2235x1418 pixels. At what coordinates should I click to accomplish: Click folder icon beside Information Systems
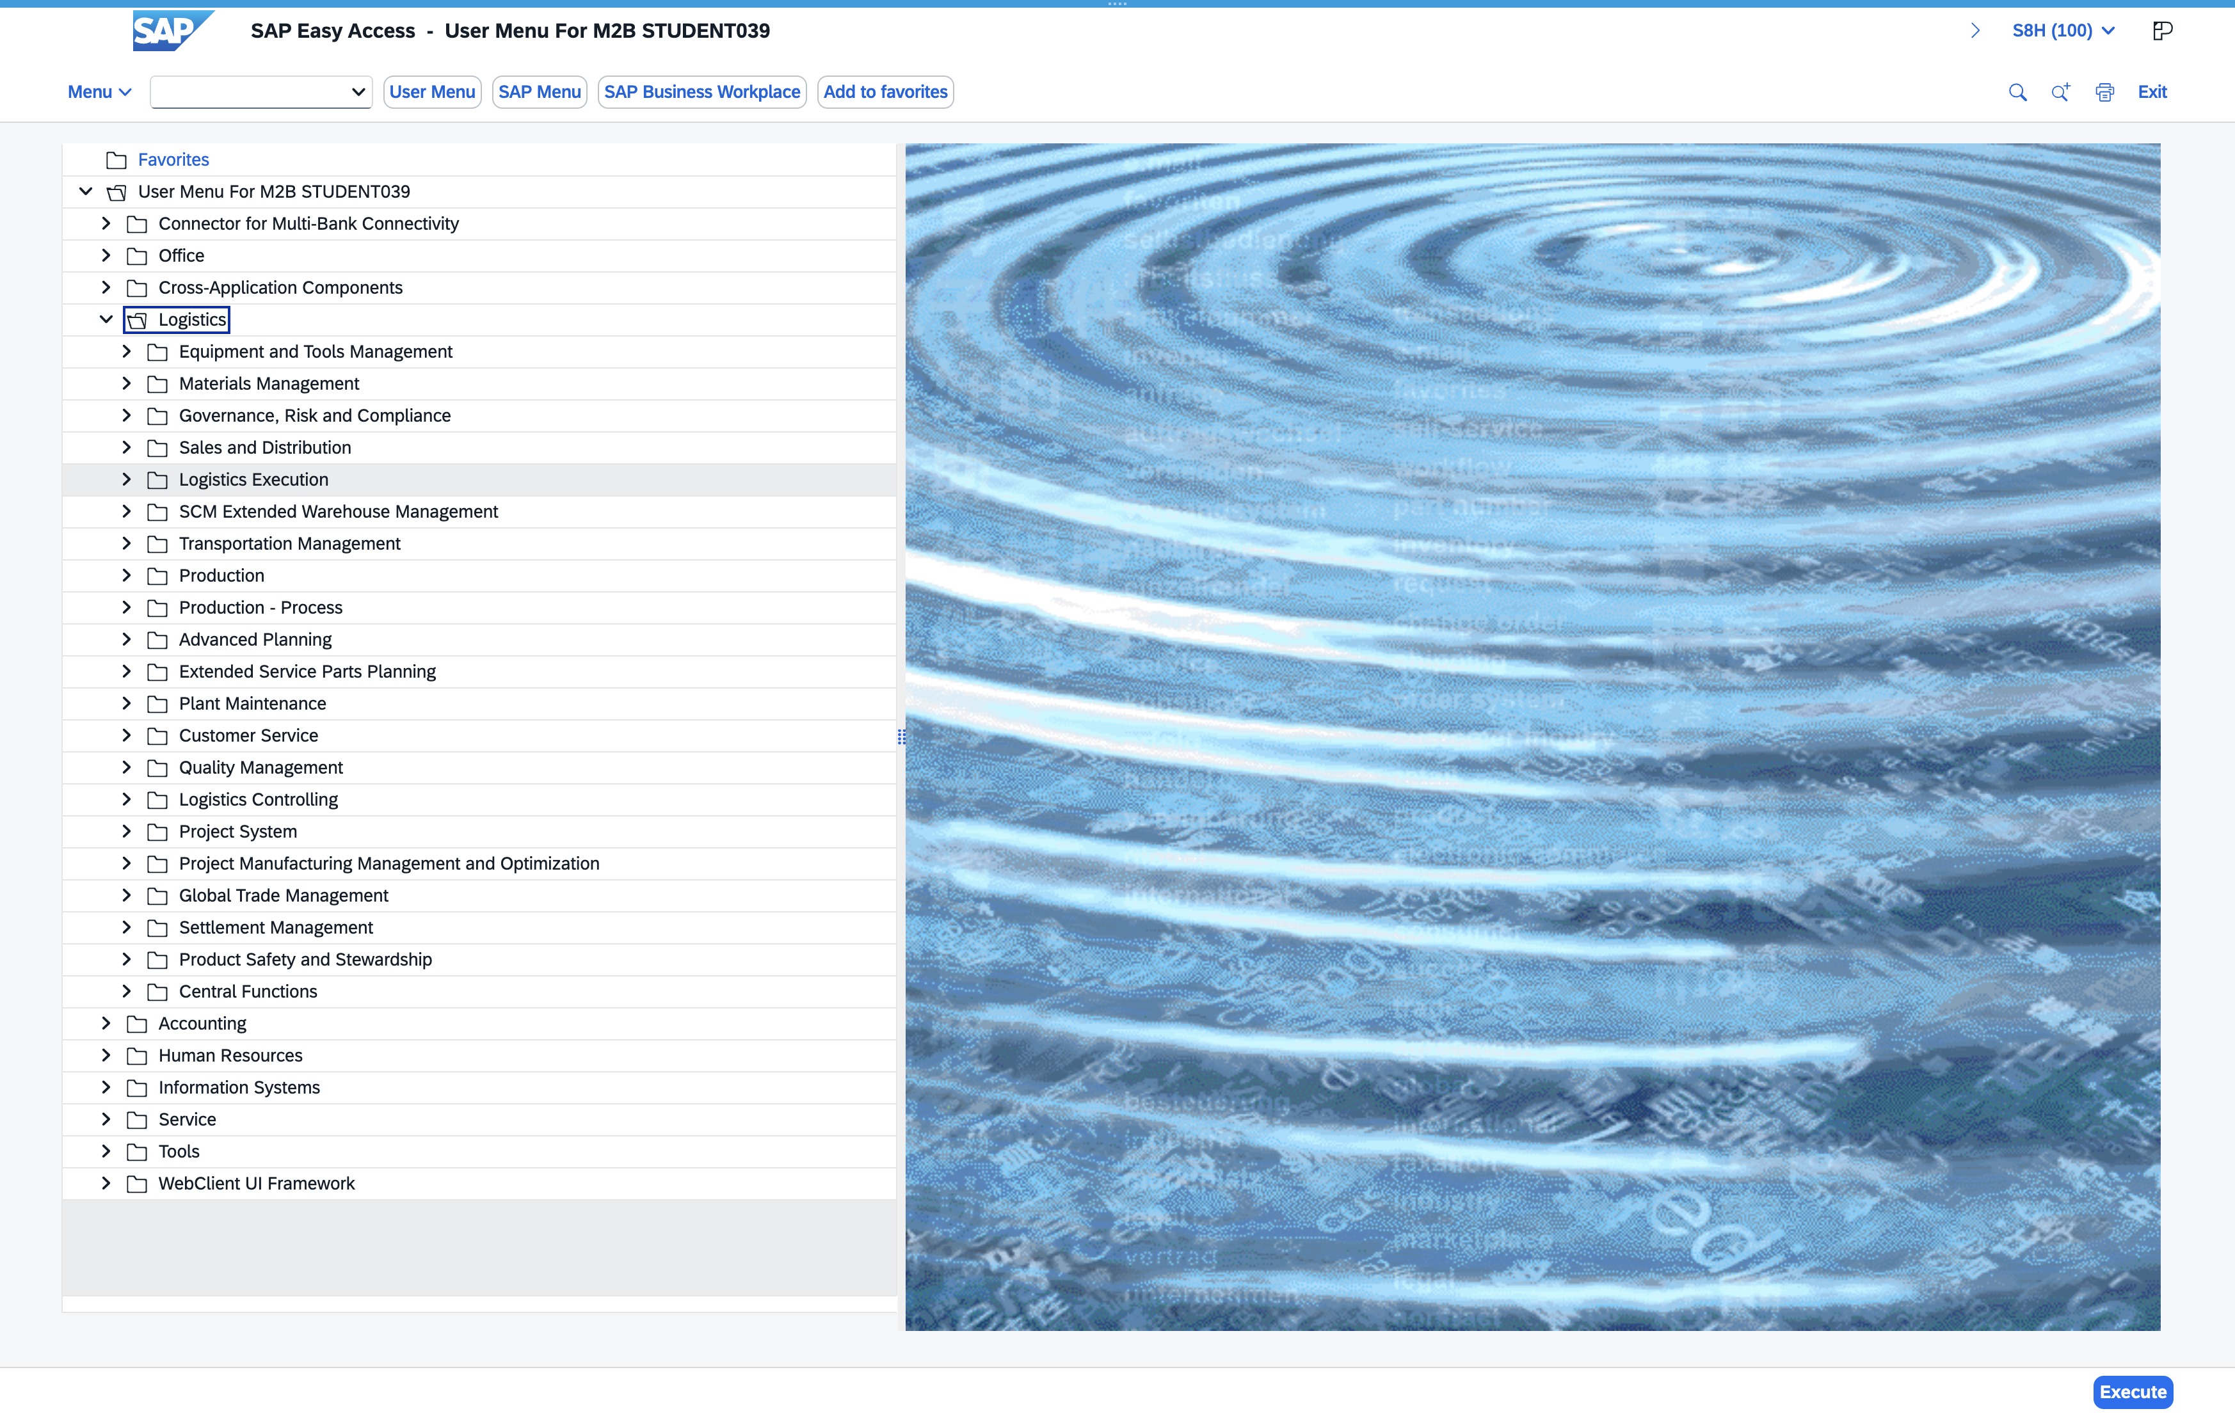click(x=138, y=1088)
